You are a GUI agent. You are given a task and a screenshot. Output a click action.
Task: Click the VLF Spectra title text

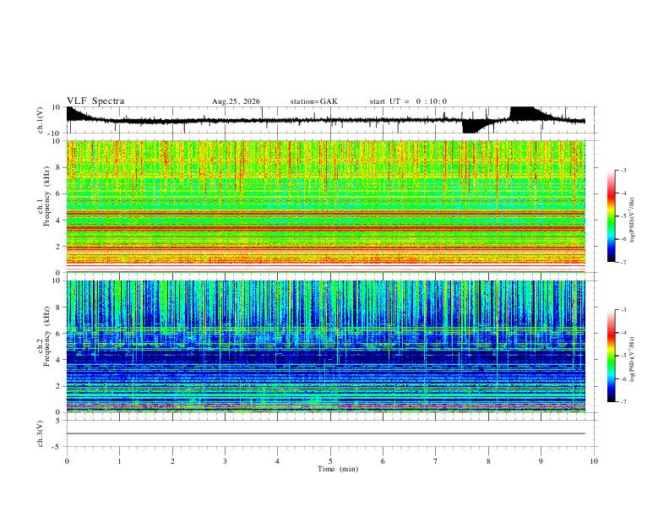(95, 101)
